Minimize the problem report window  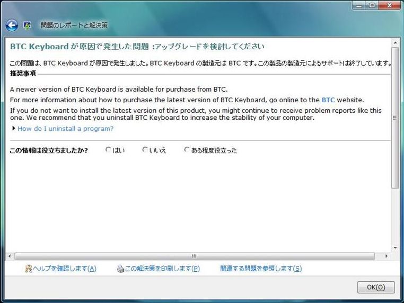359,6
